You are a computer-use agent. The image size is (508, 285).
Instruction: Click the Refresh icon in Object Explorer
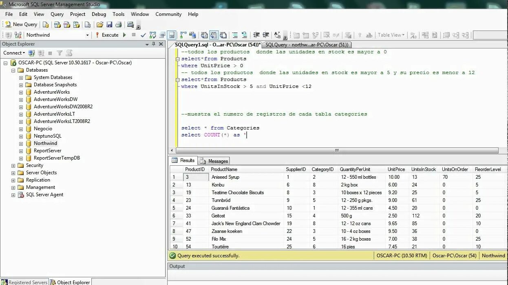69,53
